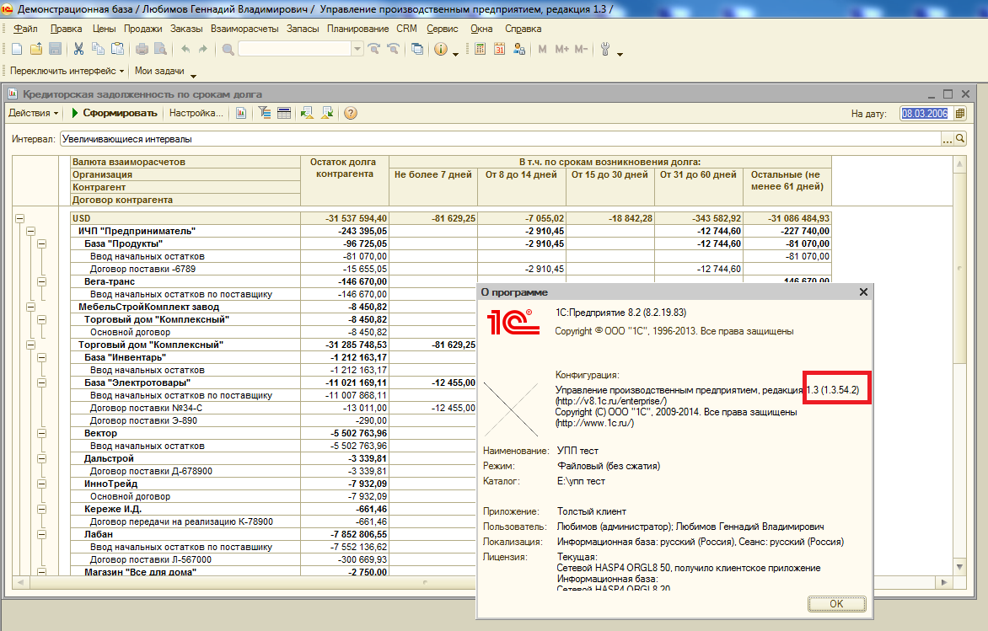This screenshot has height=631, width=988.
Task: Click the Open file folder icon
Action: coord(36,49)
